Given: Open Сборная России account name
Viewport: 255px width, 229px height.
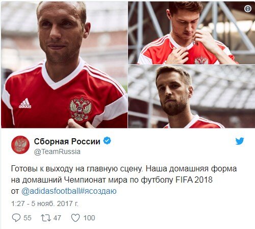Looking at the screenshot, I should click(x=67, y=141).
